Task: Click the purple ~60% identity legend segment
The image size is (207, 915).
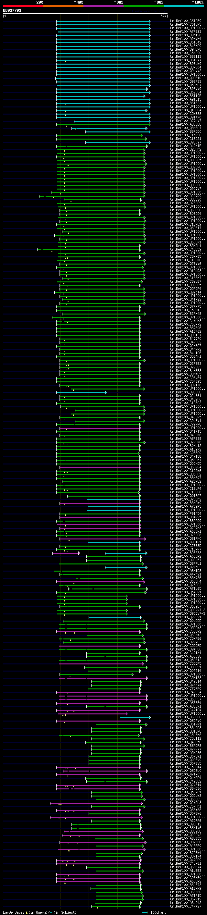Action: click(x=104, y=6)
